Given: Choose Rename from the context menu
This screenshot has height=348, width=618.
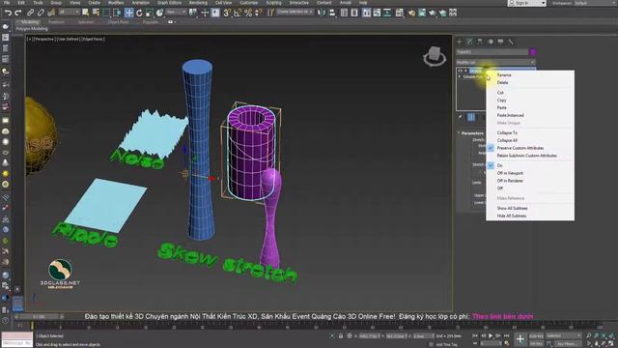Looking at the screenshot, I should (504, 75).
